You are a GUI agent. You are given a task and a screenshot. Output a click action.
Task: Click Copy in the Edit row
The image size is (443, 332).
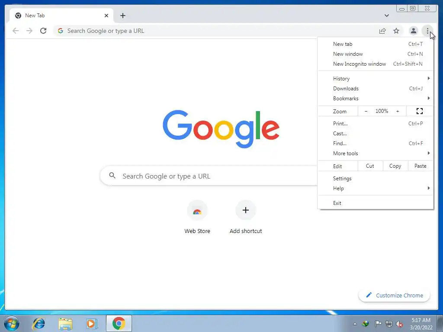[395, 166]
